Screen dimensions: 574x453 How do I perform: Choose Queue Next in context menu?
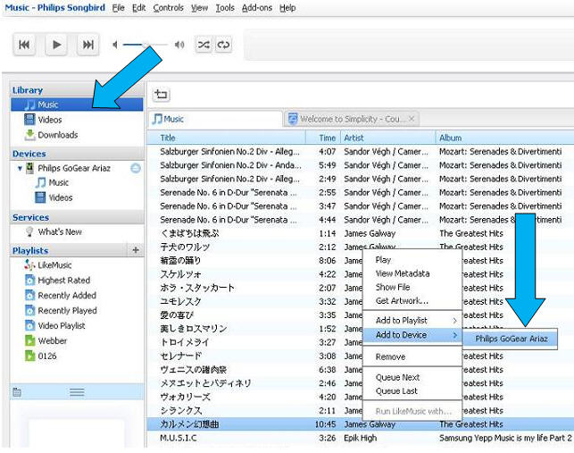(412, 377)
